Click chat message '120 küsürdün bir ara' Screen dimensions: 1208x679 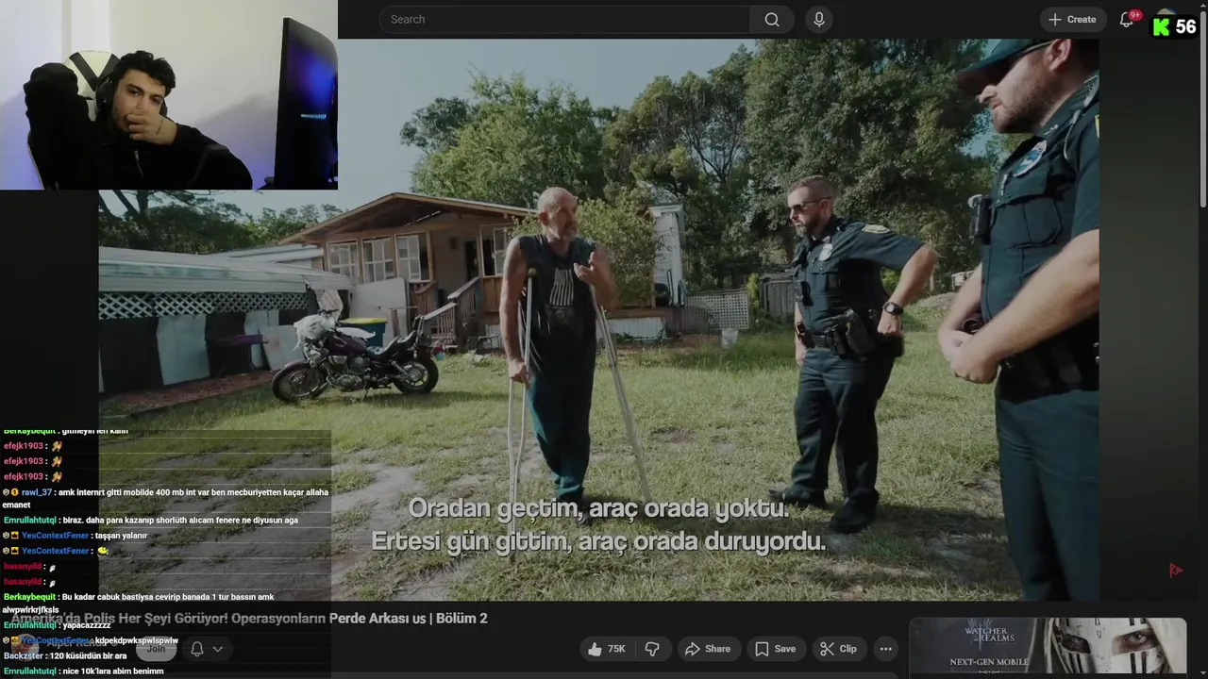88,655
